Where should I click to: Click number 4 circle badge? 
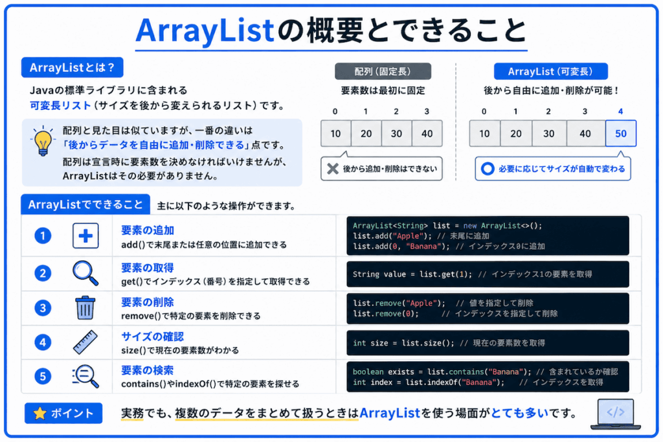43,342
